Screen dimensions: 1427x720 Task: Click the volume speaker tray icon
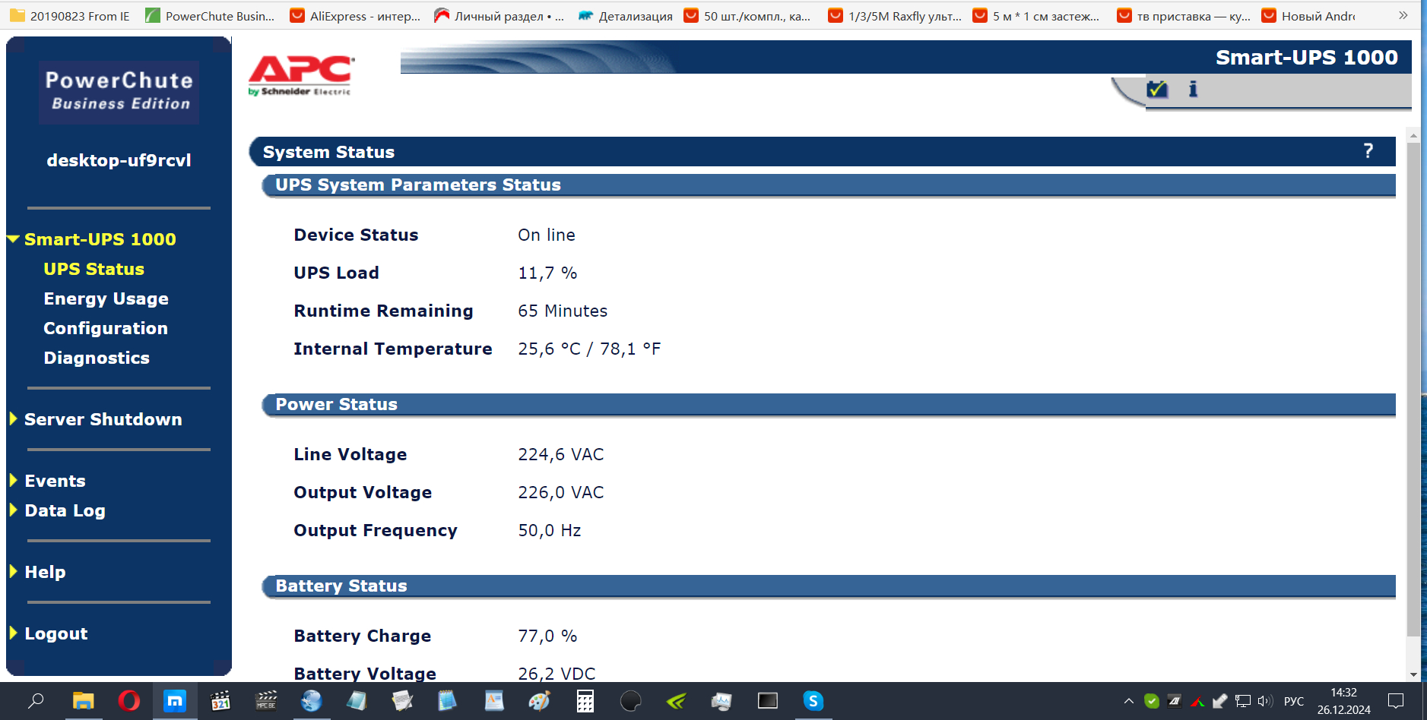click(1265, 701)
